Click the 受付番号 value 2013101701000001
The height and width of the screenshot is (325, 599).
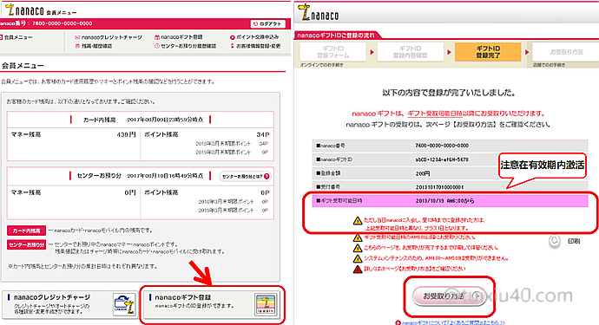click(439, 187)
